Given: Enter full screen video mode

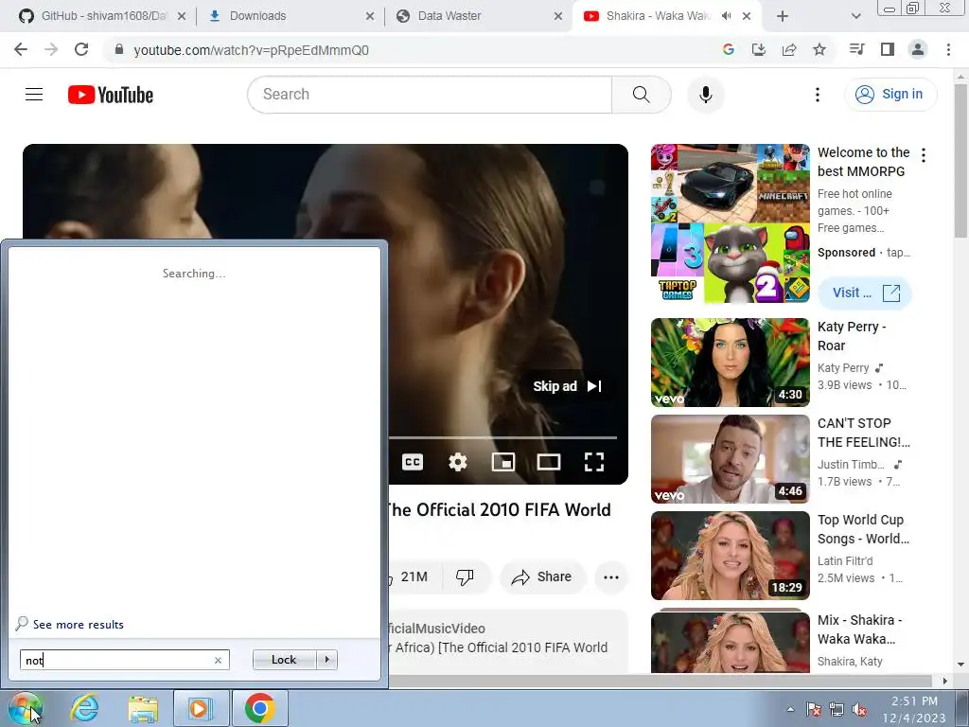Looking at the screenshot, I should (x=594, y=462).
